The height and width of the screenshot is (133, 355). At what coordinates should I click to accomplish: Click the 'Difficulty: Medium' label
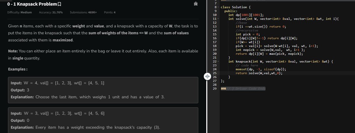[x=19, y=12]
